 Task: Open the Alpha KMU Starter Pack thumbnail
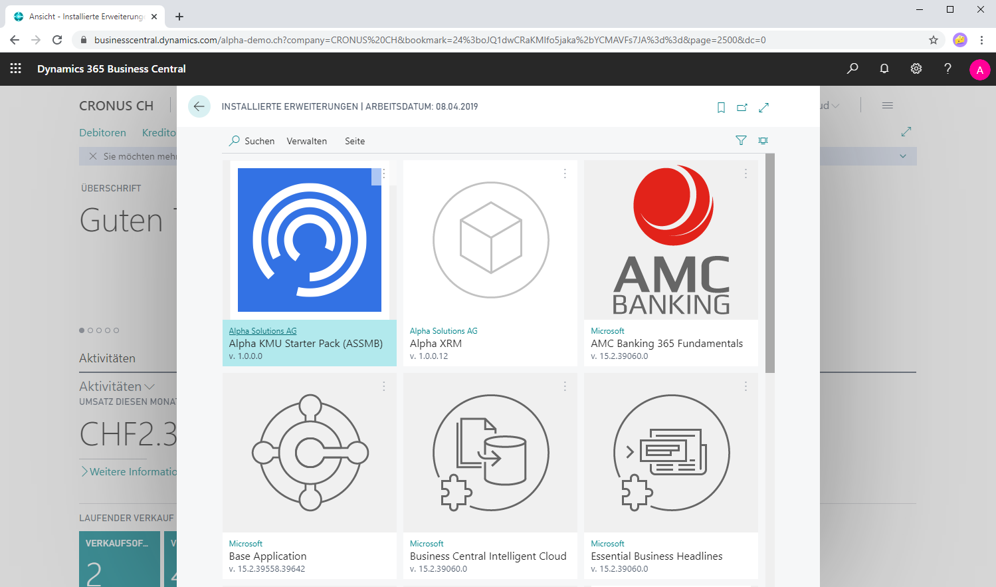310,240
